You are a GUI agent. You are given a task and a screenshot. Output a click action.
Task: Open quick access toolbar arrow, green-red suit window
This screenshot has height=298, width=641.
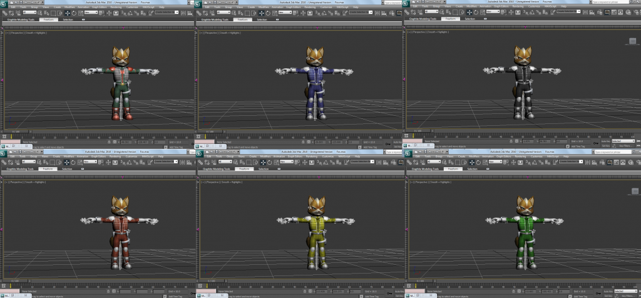point(43,2)
